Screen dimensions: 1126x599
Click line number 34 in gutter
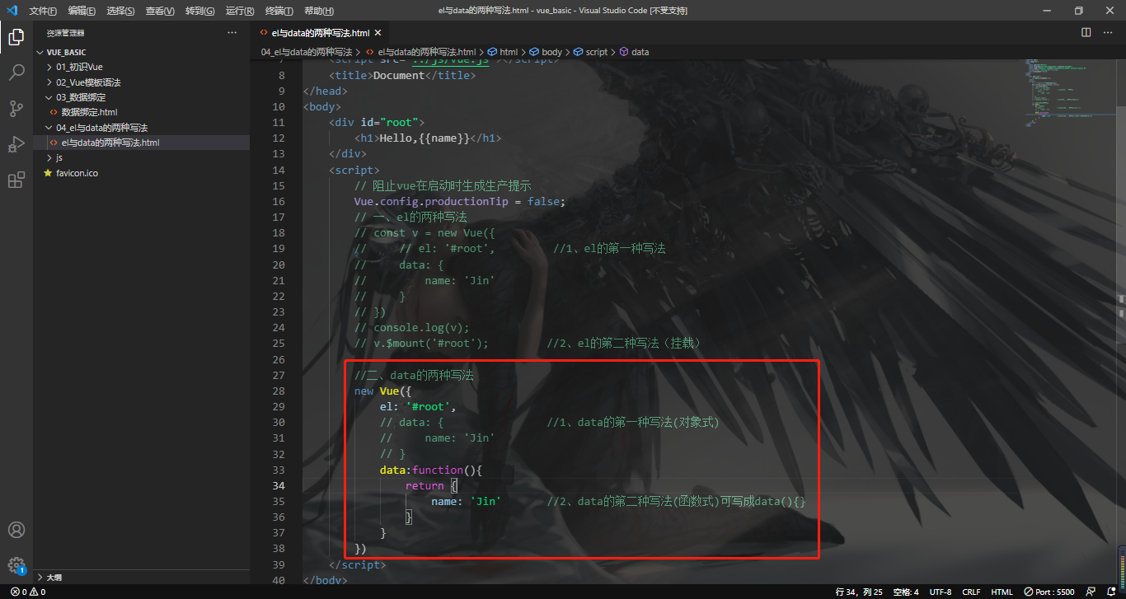pyautogui.click(x=278, y=485)
